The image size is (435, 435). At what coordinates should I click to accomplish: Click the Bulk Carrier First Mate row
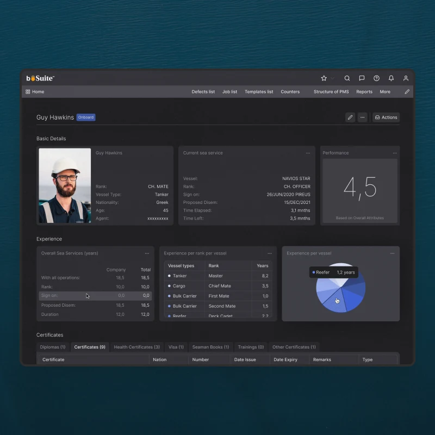pos(218,296)
